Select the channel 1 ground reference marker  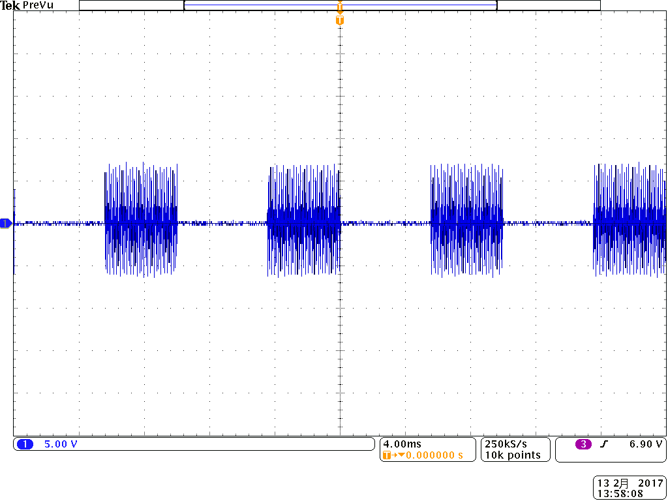6,224
